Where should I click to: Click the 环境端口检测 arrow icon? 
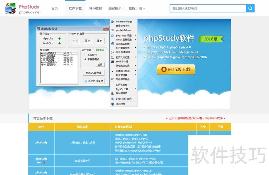tap(112, 71)
